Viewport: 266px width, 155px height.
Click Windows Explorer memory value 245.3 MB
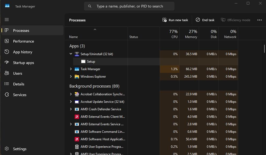tap(190, 77)
